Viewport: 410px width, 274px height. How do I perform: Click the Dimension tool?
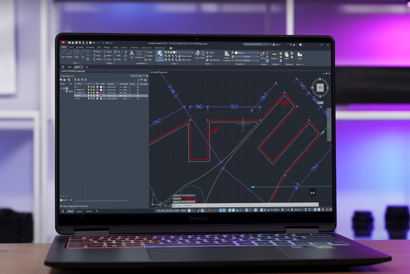coord(139,54)
